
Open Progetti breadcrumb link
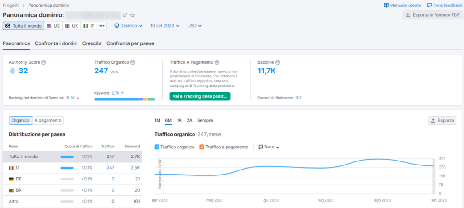(11, 5)
